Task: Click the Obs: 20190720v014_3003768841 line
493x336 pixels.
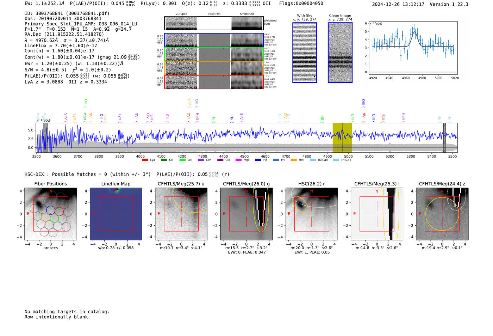Action: pos(63,19)
